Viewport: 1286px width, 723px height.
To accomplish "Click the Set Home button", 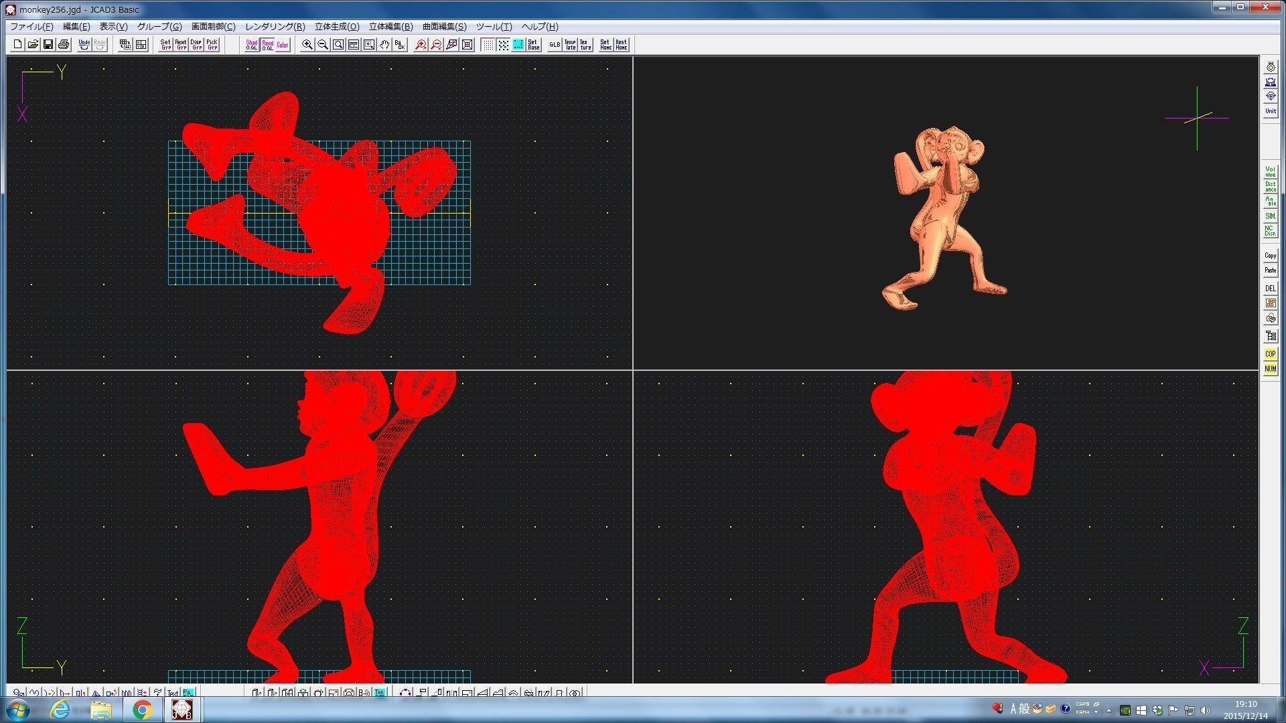I will tap(605, 45).
